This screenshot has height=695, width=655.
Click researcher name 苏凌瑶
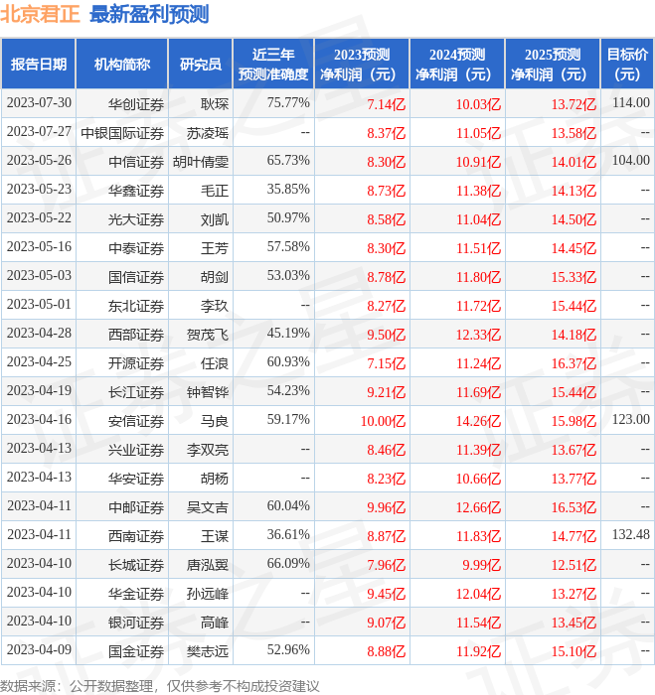pos(208,133)
